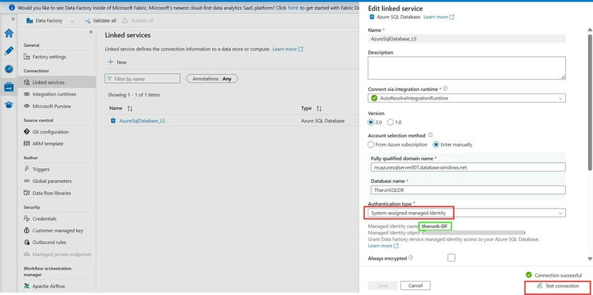Click Learn more link under Linked services heading
This screenshot has width=593, height=295.
[x=288, y=49]
